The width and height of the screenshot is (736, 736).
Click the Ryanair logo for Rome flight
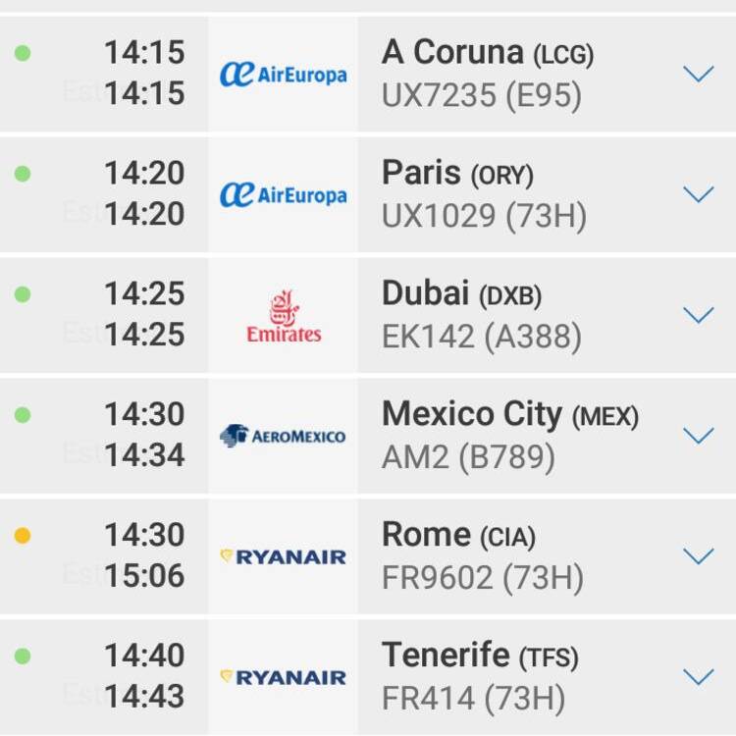coord(283,556)
